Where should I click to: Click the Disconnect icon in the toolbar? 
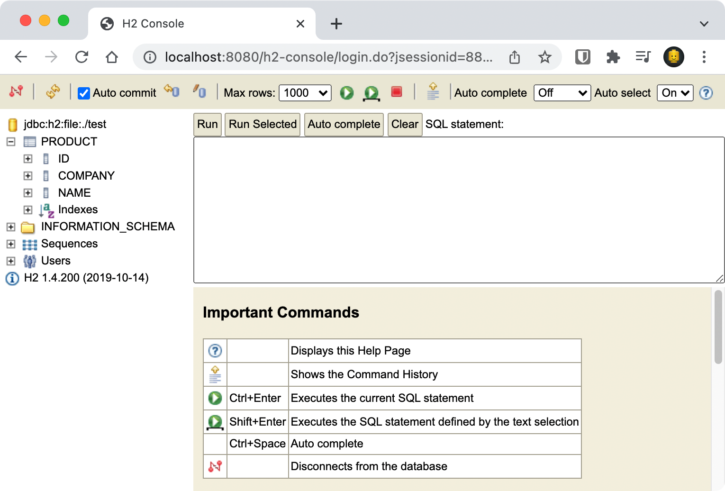[x=16, y=91]
